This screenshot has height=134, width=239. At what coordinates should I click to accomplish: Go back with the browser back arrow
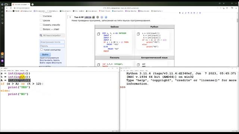7,8
